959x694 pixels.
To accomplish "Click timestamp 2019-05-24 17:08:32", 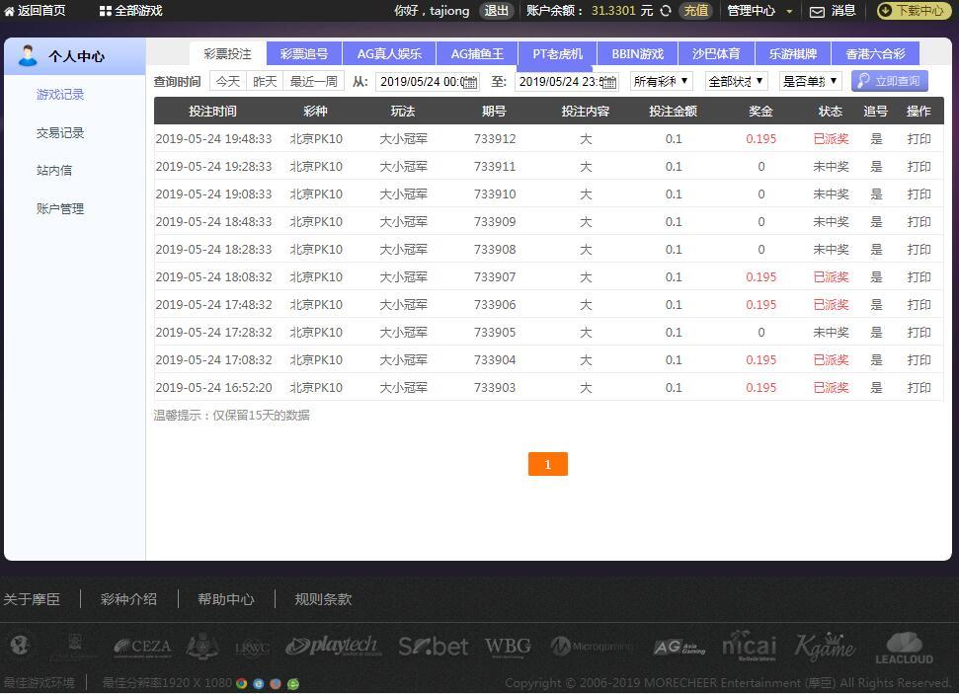I will point(213,360).
